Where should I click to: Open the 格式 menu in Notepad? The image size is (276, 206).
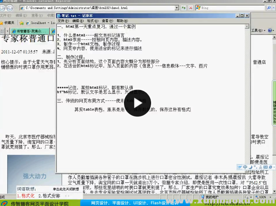(x=92, y=21)
